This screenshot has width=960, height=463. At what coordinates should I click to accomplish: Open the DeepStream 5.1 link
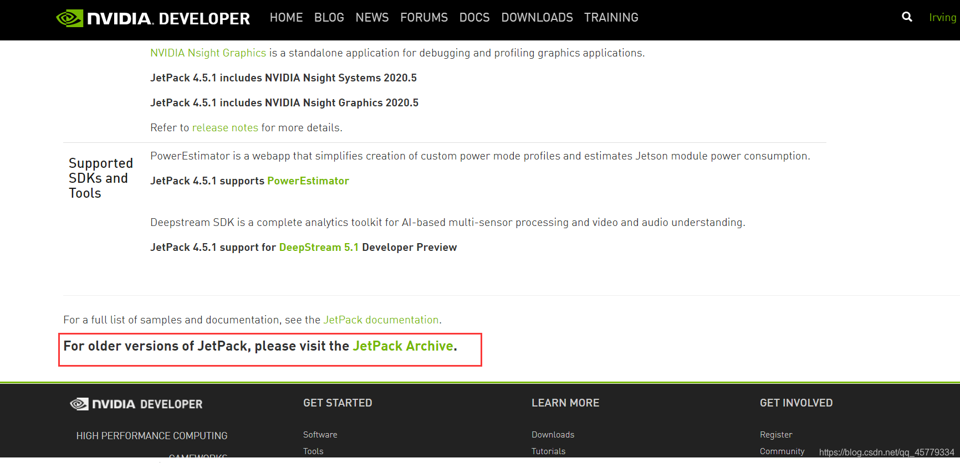click(319, 248)
